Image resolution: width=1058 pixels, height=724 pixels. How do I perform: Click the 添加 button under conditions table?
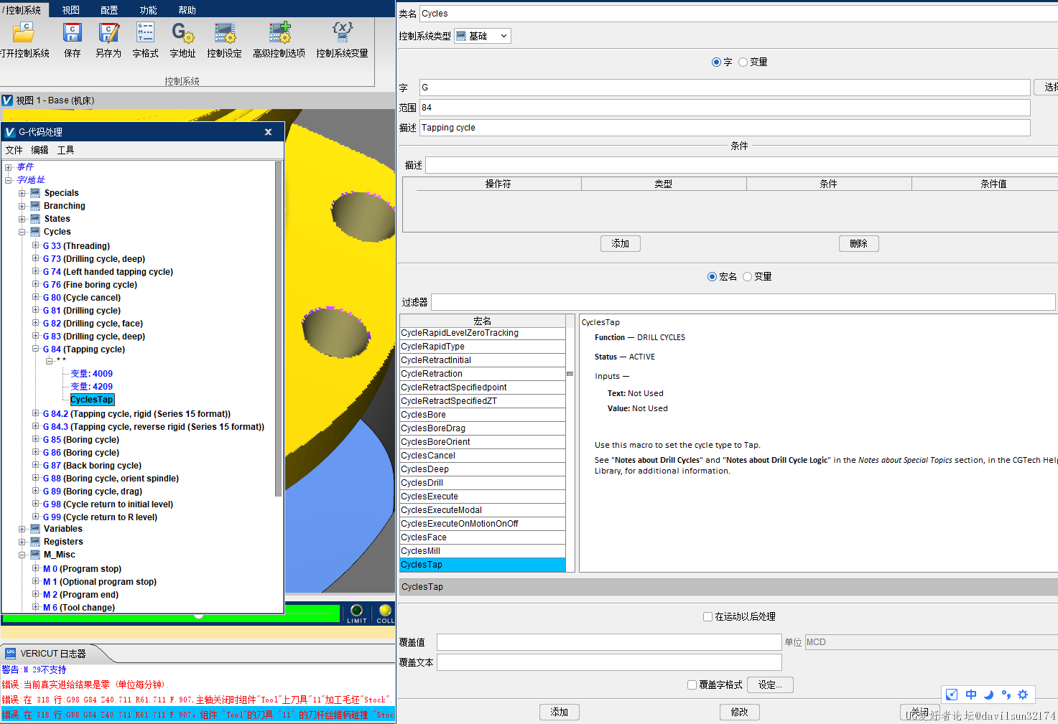tap(621, 244)
